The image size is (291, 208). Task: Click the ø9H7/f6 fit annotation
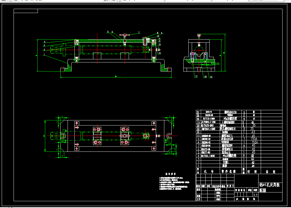215,63
